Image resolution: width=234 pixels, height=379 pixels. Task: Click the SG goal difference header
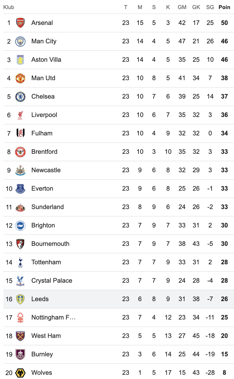click(x=210, y=7)
